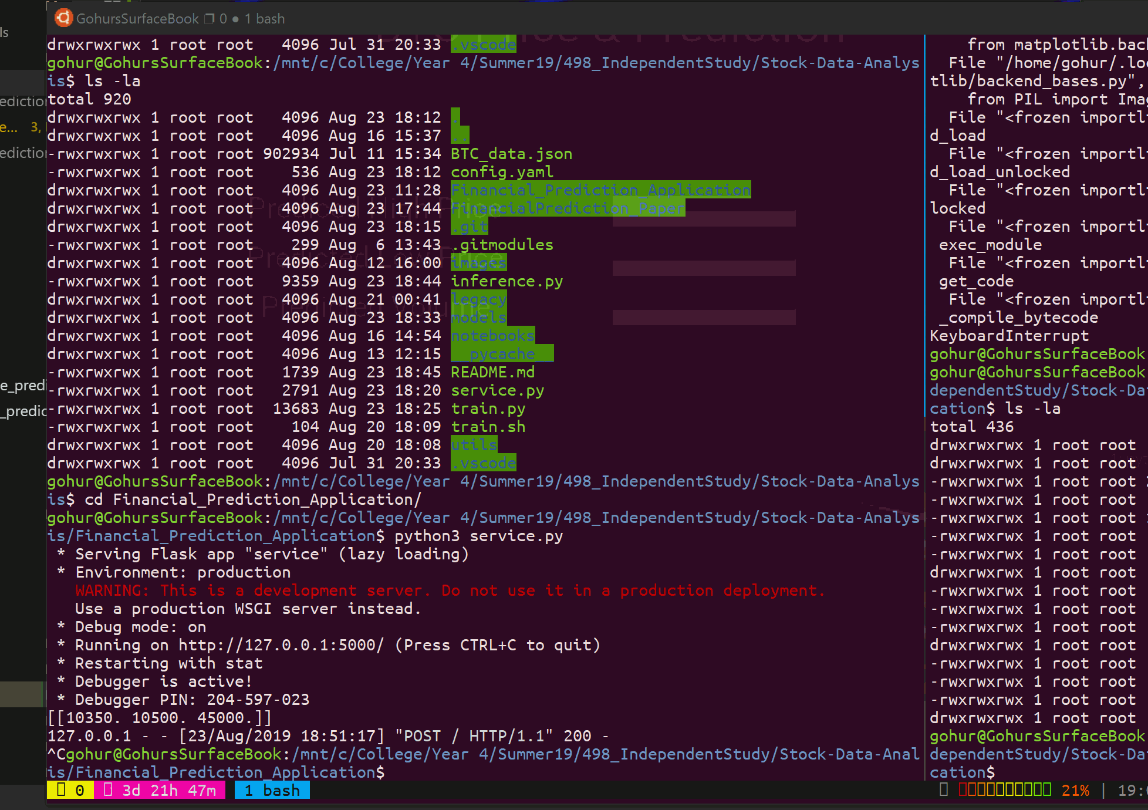Viewport: 1148px width, 810px height.
Task: Click the battery glyph in tmux status bar
Action: point(944,790)
